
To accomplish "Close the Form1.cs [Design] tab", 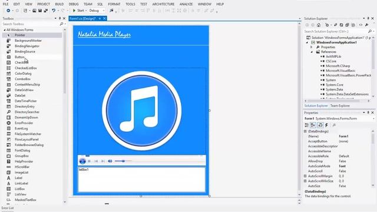I will click(104, 18).
